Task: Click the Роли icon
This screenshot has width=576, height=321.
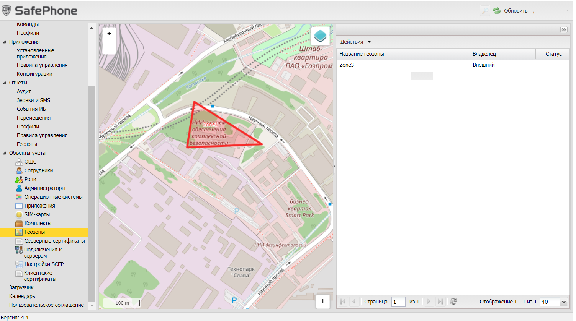Action: (19, 179)
